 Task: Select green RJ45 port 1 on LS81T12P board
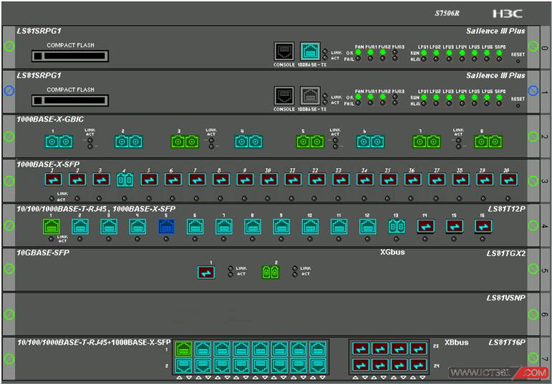click(52, 227)
